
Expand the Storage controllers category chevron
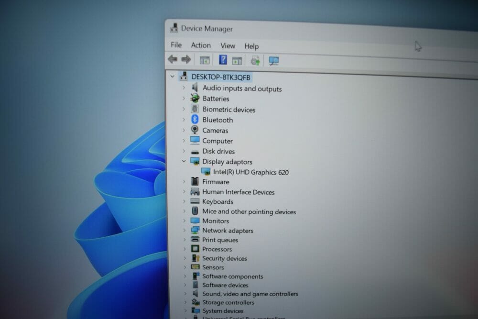[x=185, y=302]
